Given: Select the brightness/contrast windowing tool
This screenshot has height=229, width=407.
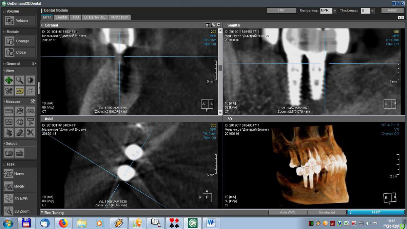Looking at the screenshot, I should [x=31, y=80].
